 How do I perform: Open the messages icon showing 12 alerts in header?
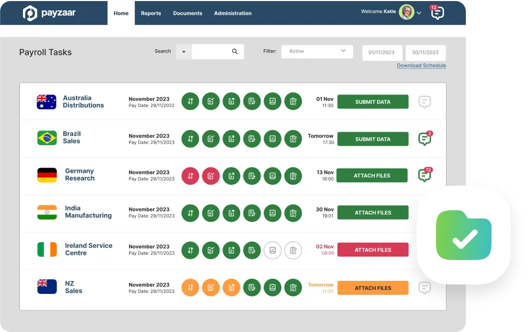[437, 13]
